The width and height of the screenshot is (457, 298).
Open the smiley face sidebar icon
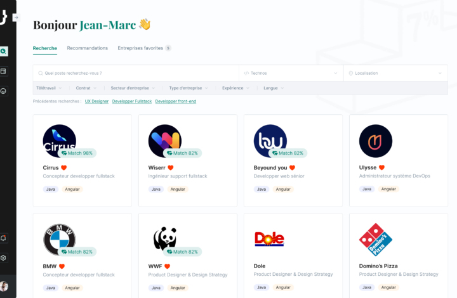pos(3,91)
